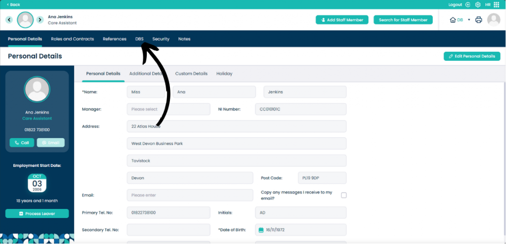This screenshot has width=506, height=244.
Task: Expand the DB location dropdown arrow
Action: (469, 20)
